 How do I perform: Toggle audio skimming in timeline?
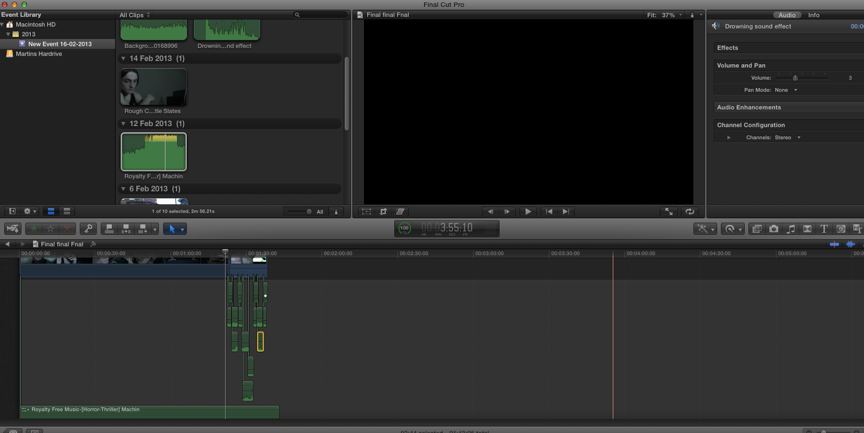850,244
